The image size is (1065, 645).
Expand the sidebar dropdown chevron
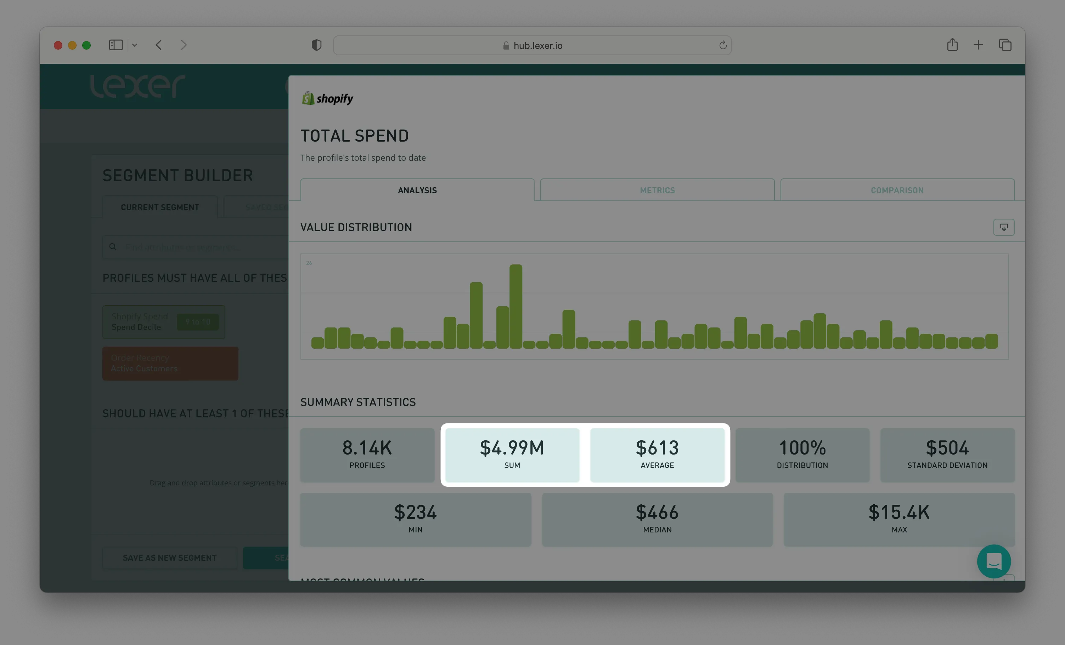pos(135,45)
